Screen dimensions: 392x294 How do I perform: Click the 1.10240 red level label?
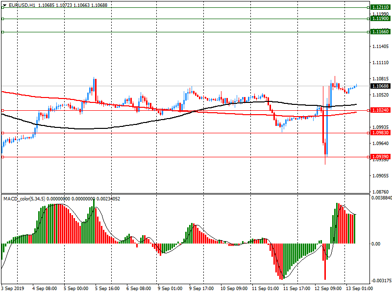[381, 110]
